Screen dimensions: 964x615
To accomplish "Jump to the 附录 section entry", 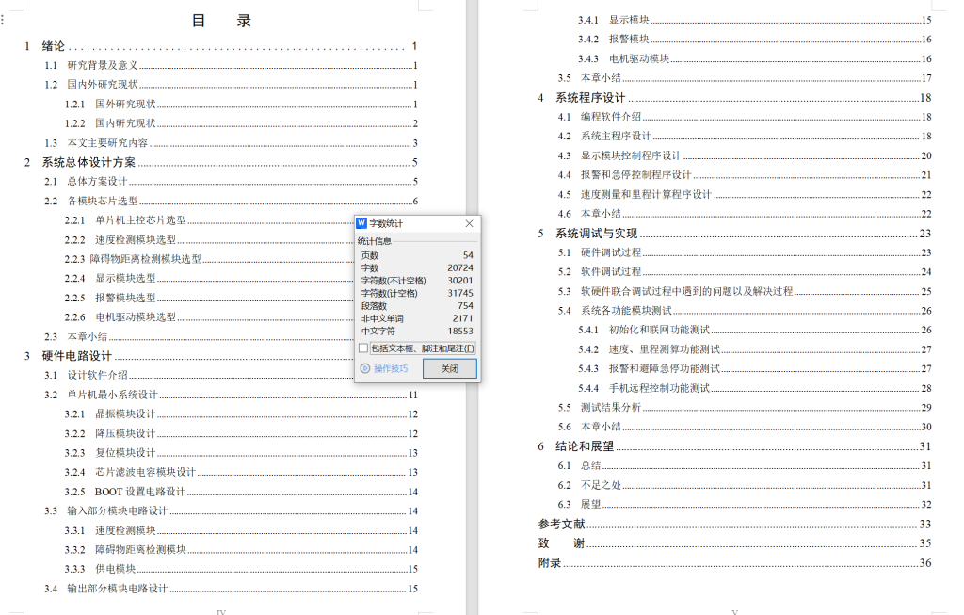I will pyautogui.click(x=551, y=563).
